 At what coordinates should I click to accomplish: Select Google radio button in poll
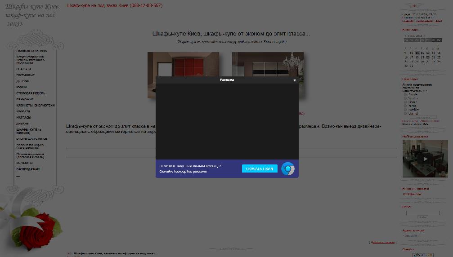click(x=405, y=94)
